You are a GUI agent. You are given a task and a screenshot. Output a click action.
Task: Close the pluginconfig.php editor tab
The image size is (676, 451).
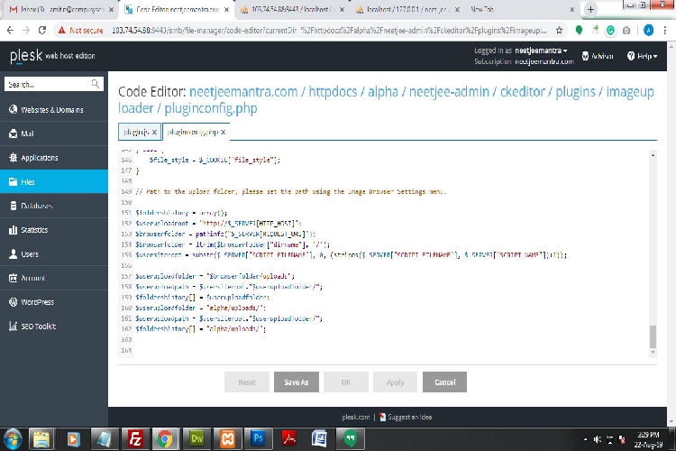tap(223, 133)
